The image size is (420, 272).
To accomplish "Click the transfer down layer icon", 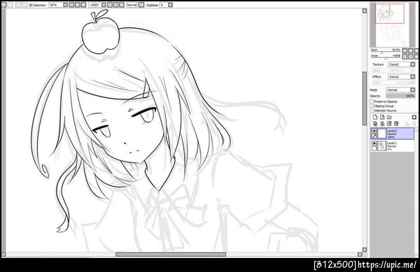I will (375, 123).
